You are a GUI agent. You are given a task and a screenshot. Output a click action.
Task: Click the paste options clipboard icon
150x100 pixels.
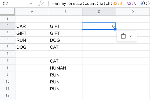point(123,36)
